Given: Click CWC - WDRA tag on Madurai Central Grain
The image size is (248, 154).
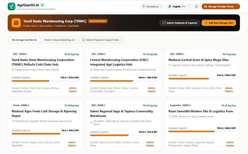Looking at the screenshot, I should coord(177,54).
